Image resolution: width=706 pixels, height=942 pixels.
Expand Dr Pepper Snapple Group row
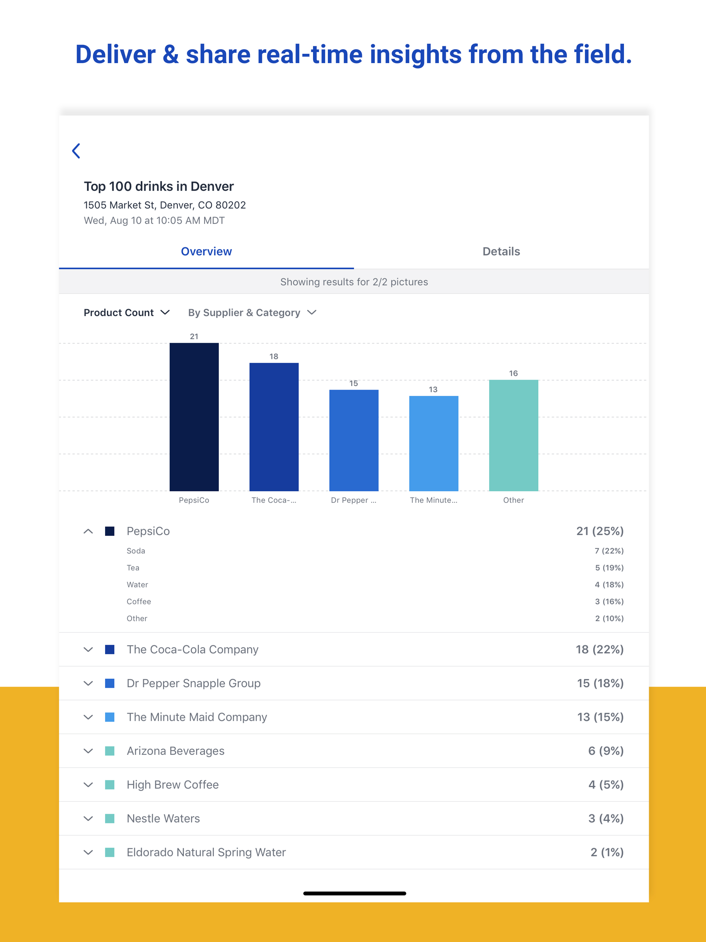coord(88,683)
